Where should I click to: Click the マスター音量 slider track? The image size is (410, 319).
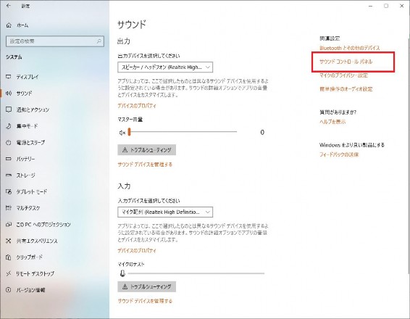(183, 132)
